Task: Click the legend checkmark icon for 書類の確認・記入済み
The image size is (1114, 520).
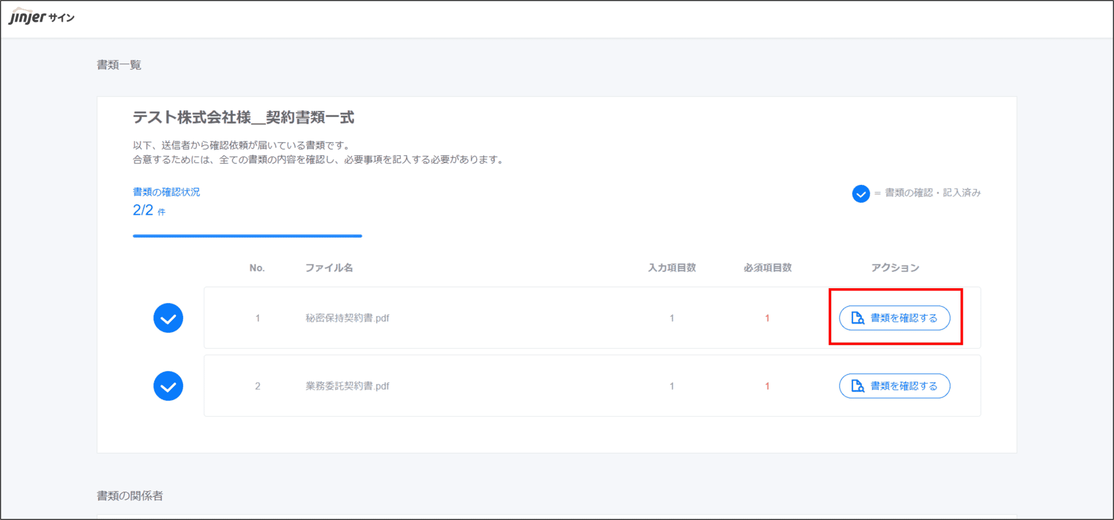Action: (861, 193)
